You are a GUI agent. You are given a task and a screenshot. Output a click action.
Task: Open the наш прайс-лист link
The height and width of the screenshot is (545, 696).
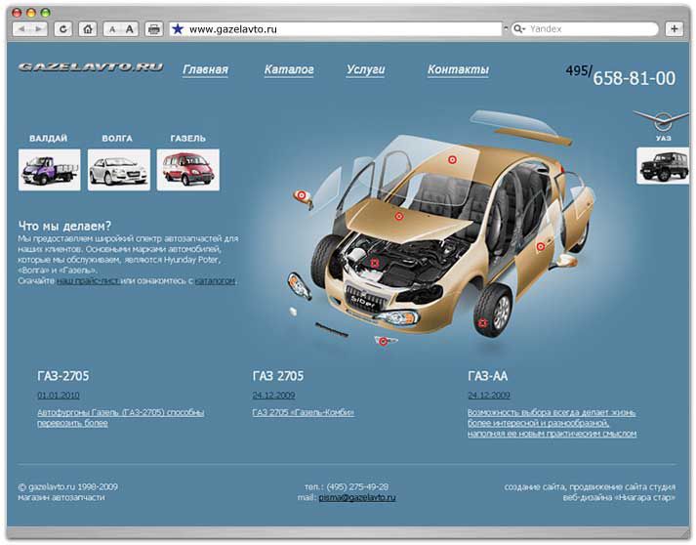pos(88,280)
